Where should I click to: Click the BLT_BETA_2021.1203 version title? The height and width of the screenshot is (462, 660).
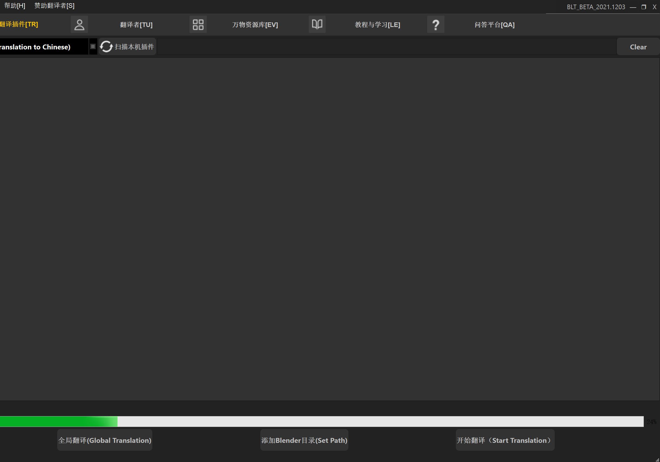(596, 7)
